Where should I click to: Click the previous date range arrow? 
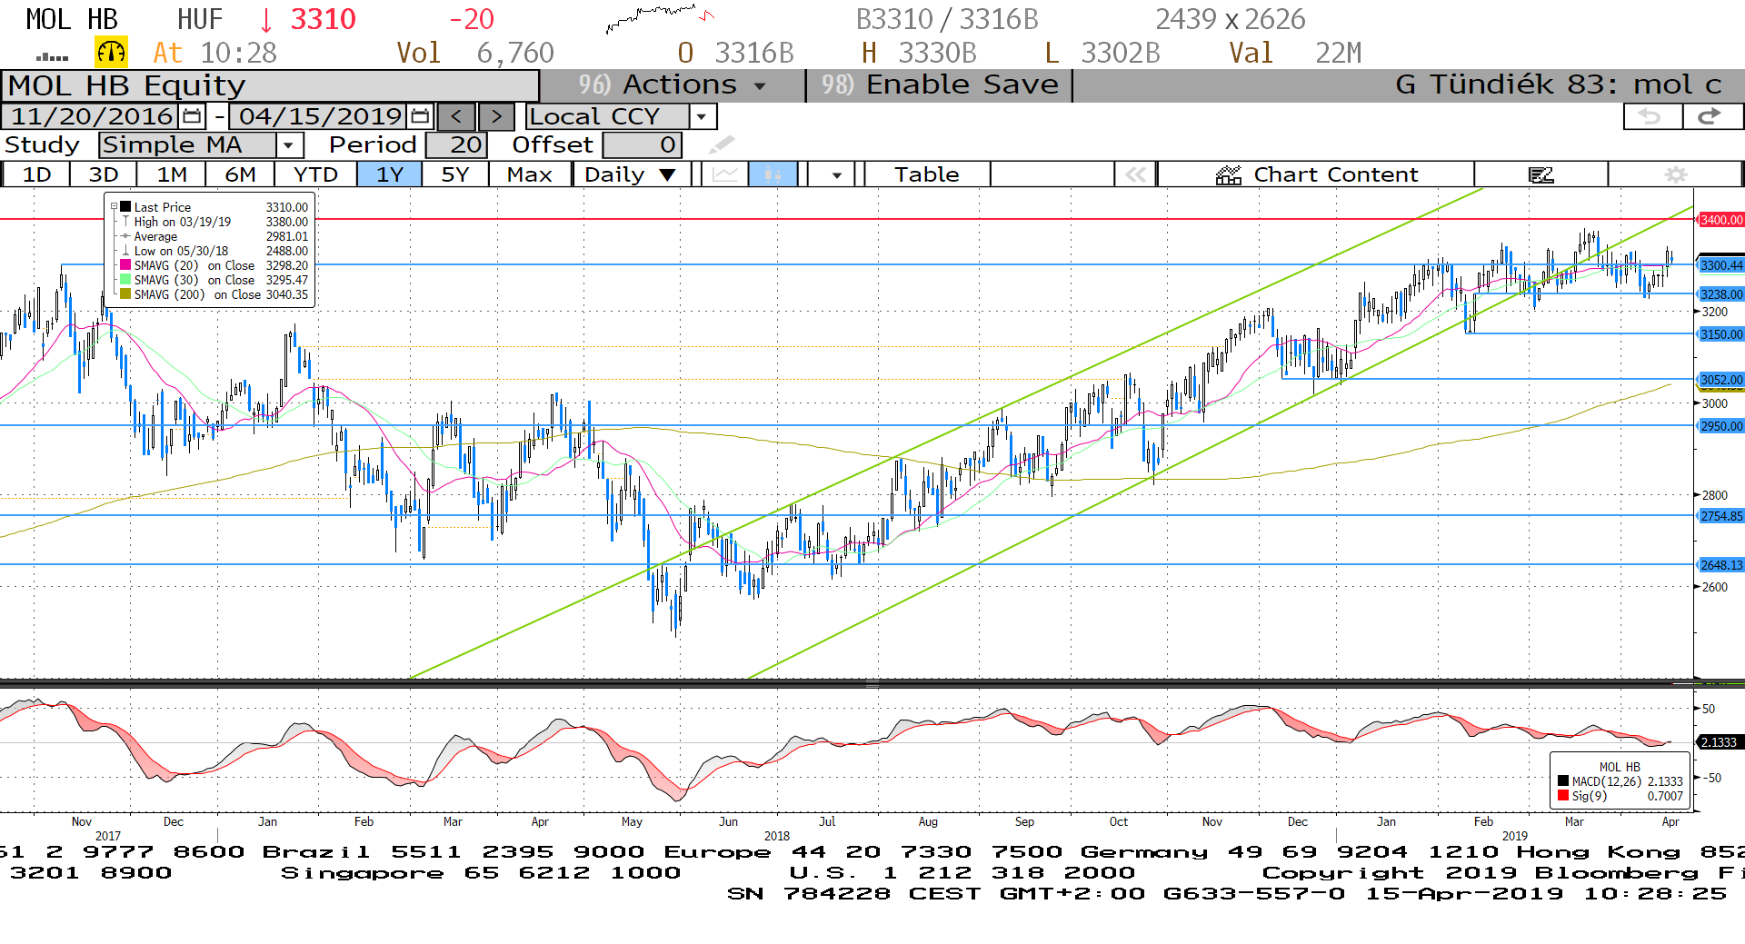point(456,116)
